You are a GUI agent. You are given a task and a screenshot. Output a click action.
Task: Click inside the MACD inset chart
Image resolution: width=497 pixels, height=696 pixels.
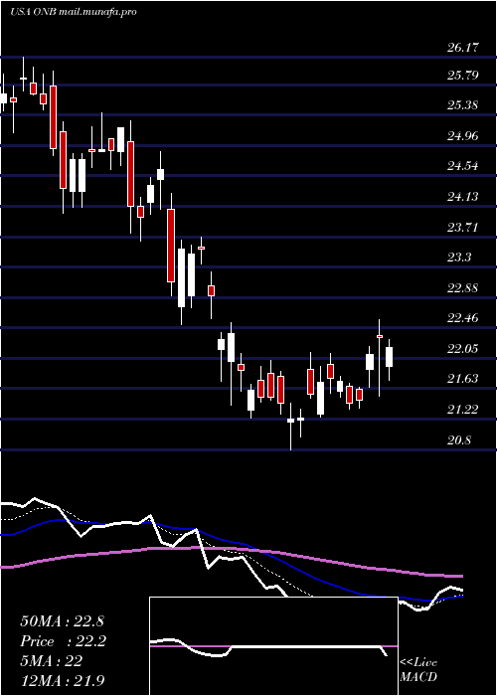[x=273, y=646]
